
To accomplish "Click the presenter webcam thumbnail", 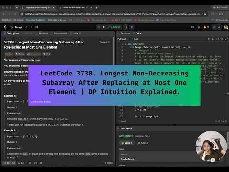I will [x=211, y=147].
